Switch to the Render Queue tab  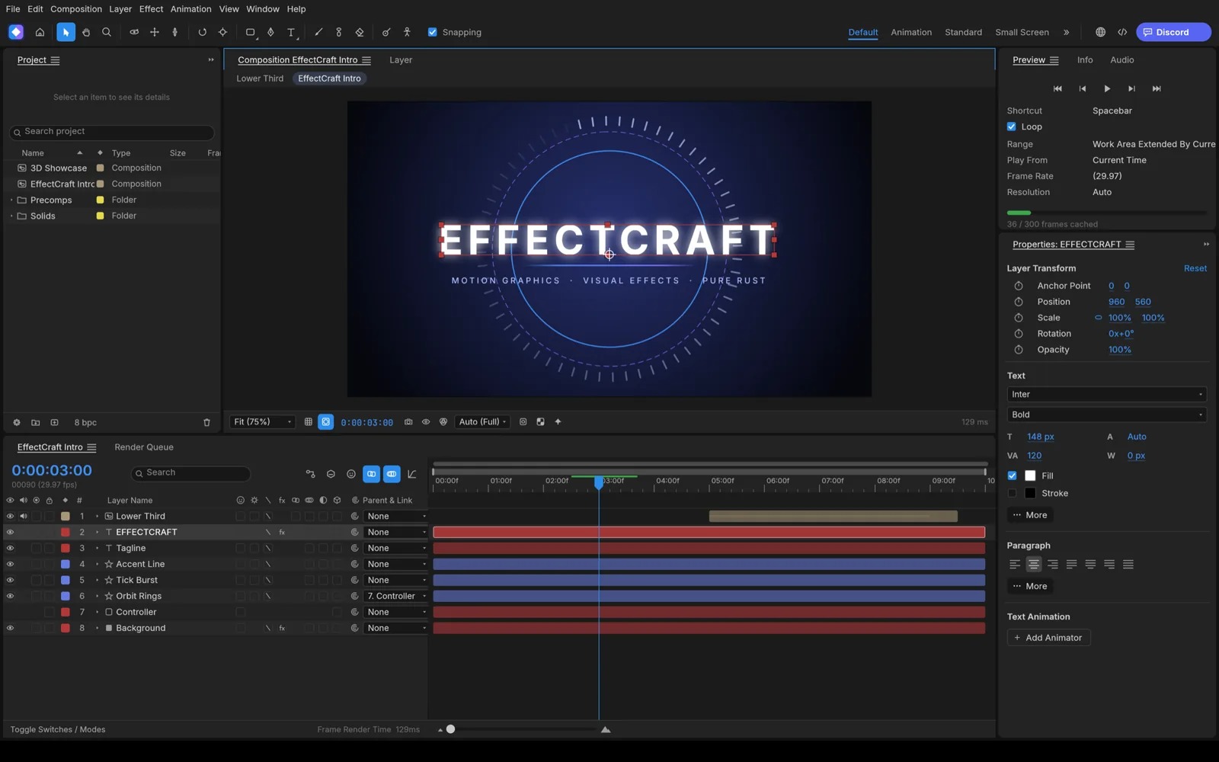[x=144, y=447]
